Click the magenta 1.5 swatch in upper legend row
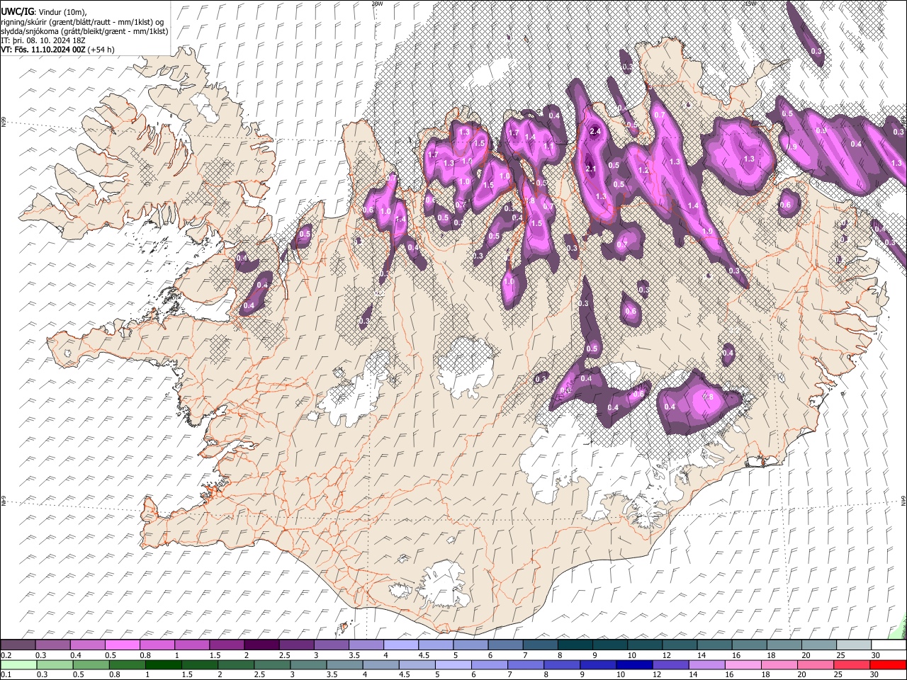 [227, 645]
